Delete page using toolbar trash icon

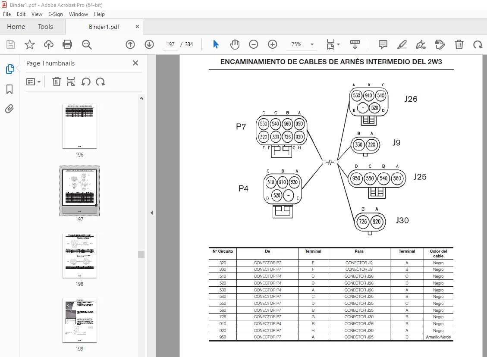pyautogui.click(x=459, y=44)
